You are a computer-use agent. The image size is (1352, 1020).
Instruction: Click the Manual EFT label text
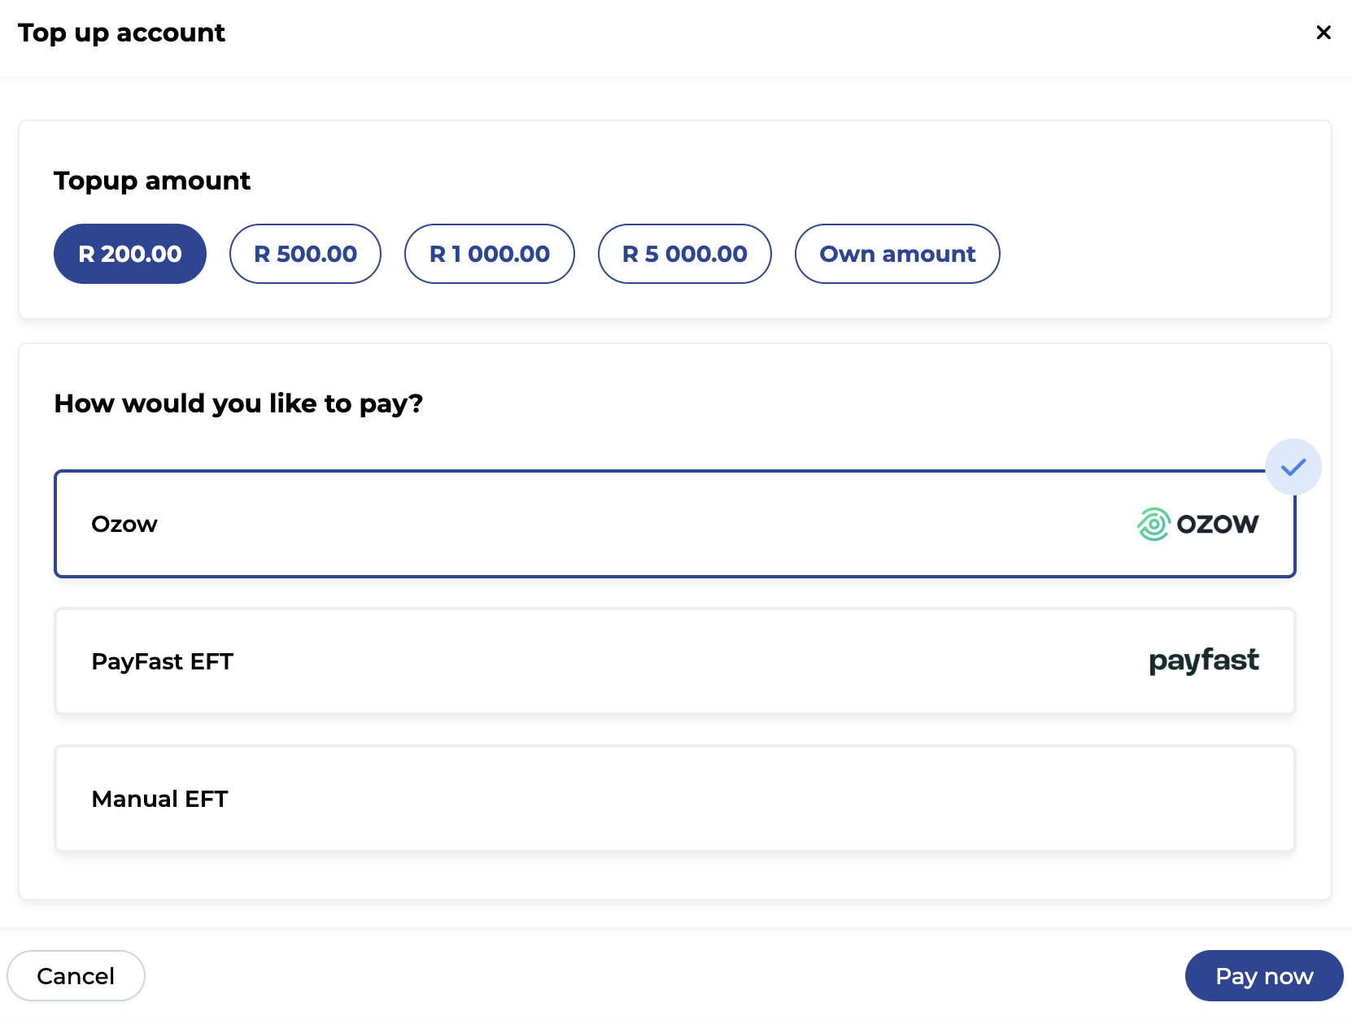[159, 799]
